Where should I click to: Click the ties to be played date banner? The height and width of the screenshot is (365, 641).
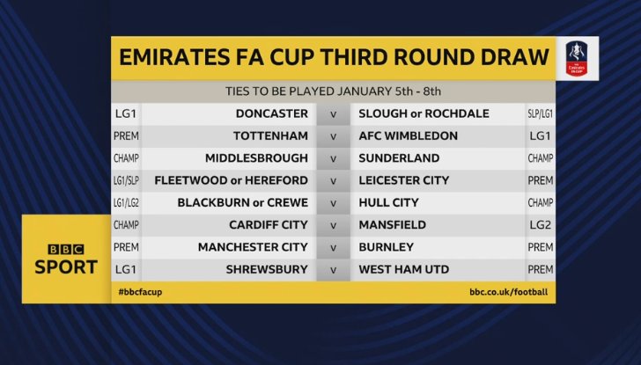(x=331, y=91)
